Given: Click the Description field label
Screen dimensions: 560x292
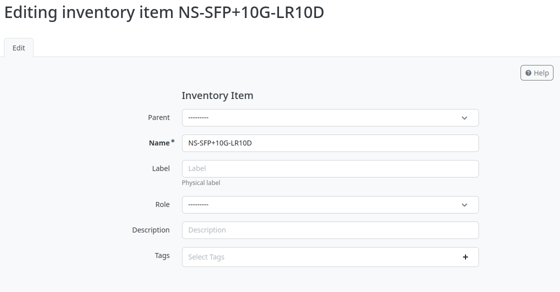Looking at the screenshot, I should (x=151, y=230).
